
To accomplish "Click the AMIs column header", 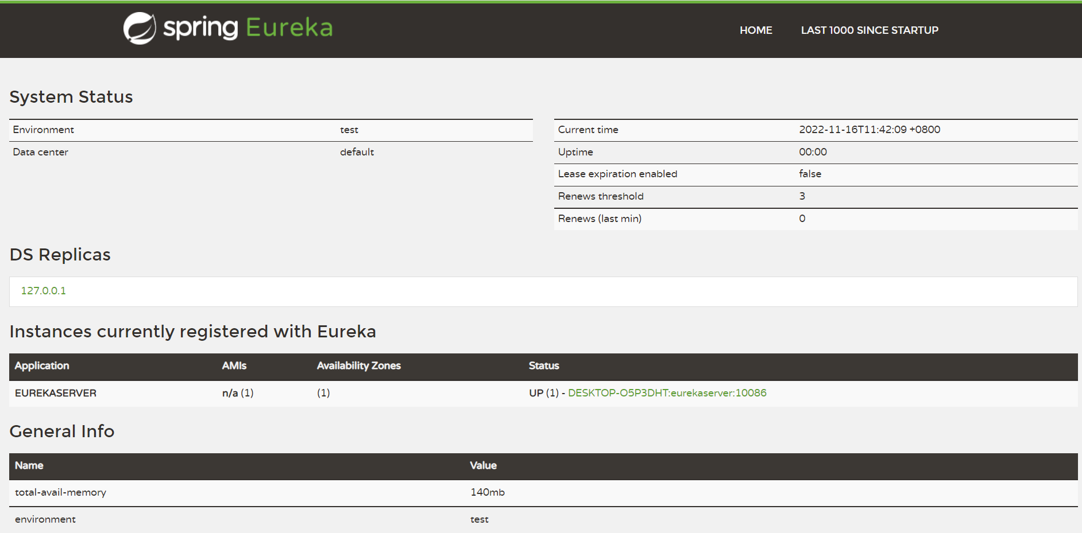I will point(234,366).
